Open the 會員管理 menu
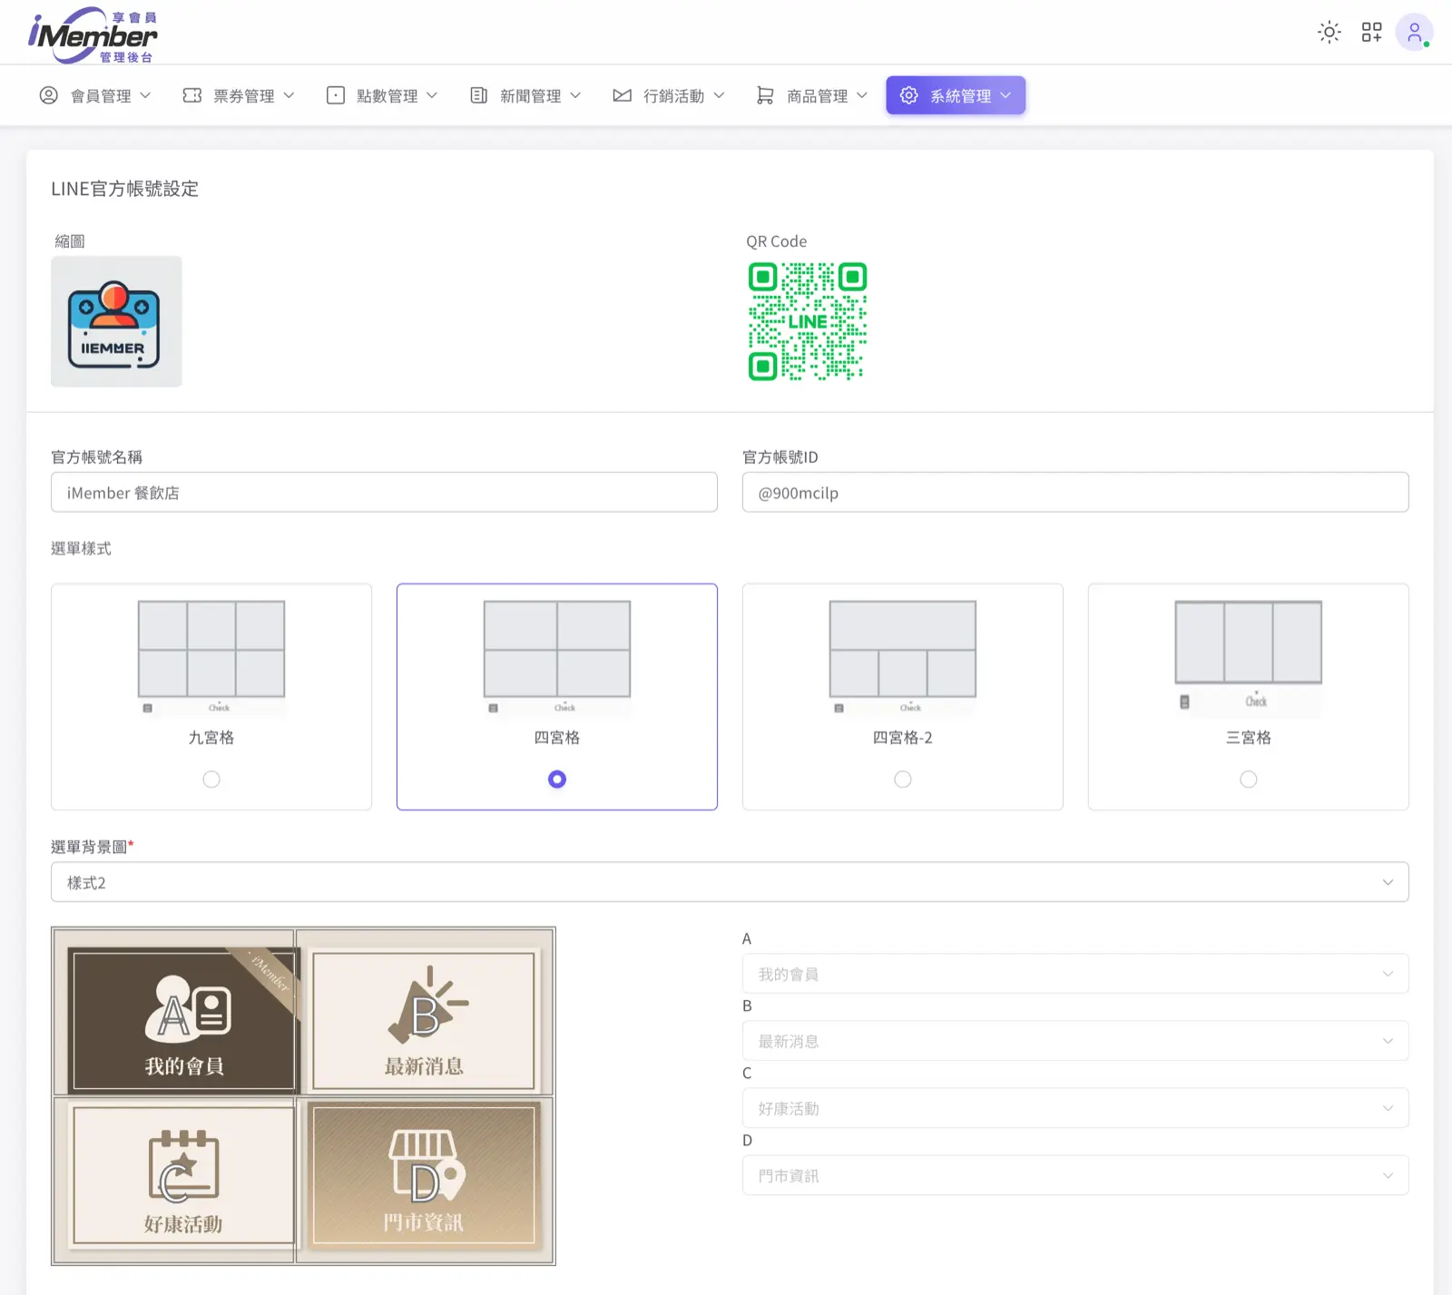Viewport: 1452px width, 1295px height. click(x=95, y=95)
